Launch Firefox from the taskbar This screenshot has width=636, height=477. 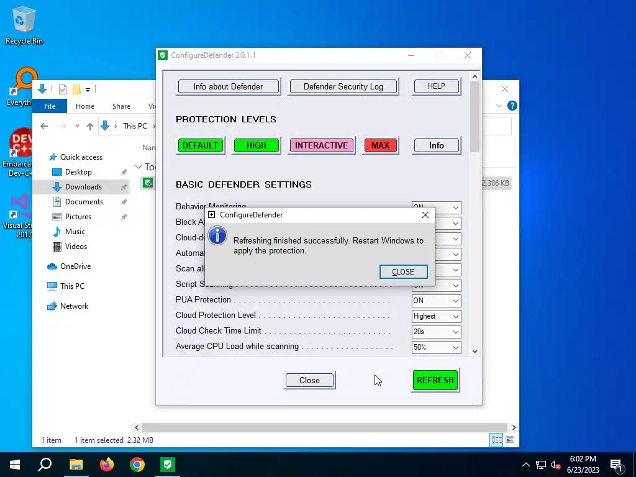point(107,465)
